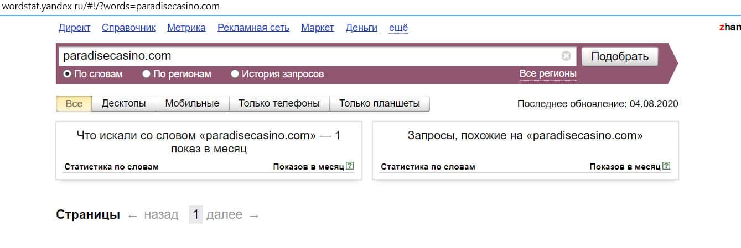
Task: Choose 'История запросов' radio option
Action: coord(235,74)
